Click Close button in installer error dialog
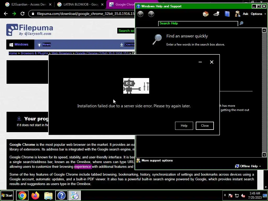This screenshot has height=201, width=268. tap(205, 126)
